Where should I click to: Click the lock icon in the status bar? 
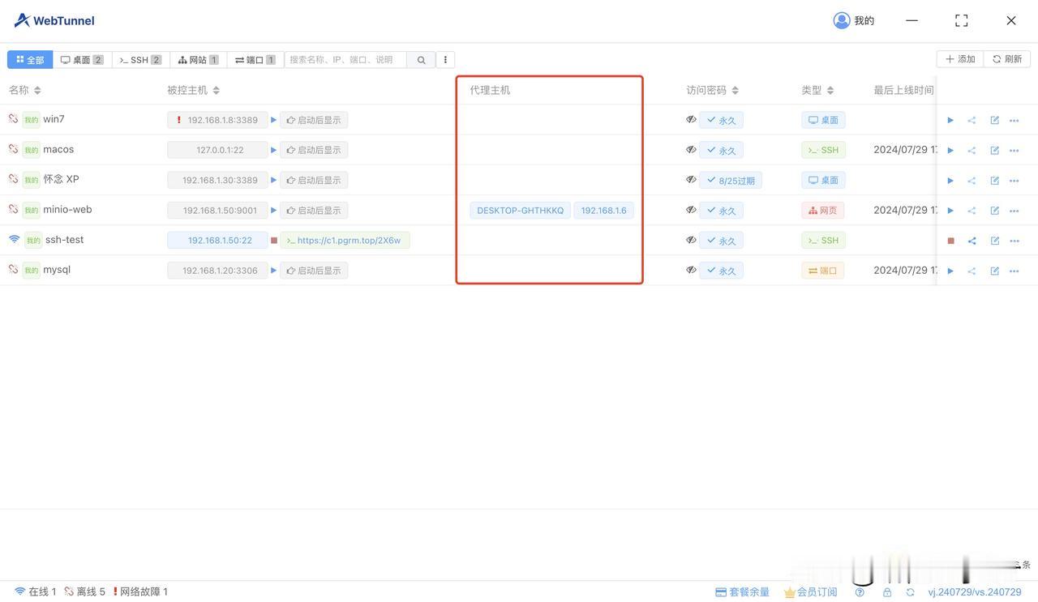click(x=887, y=592)
